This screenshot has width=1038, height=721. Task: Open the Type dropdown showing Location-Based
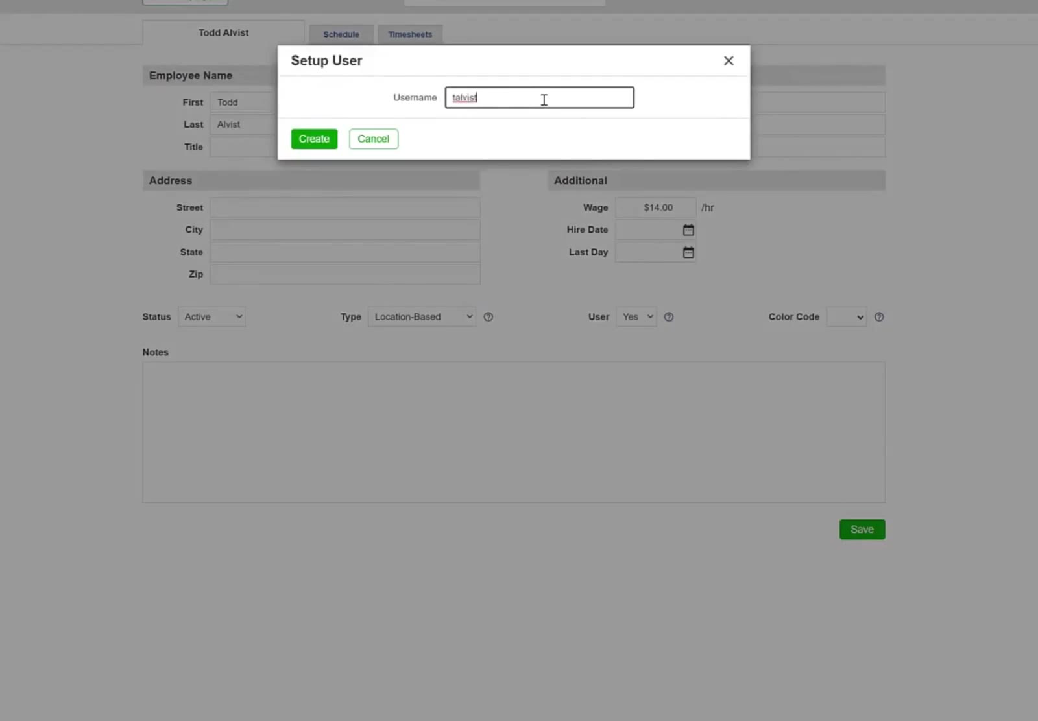(422, 317)
